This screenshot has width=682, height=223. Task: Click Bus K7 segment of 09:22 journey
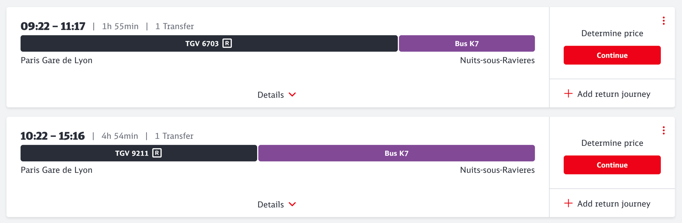pos(466,44)
